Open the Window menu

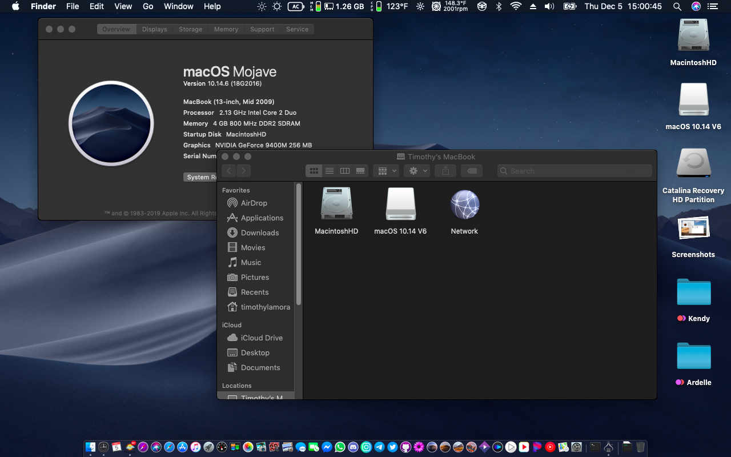179,6
